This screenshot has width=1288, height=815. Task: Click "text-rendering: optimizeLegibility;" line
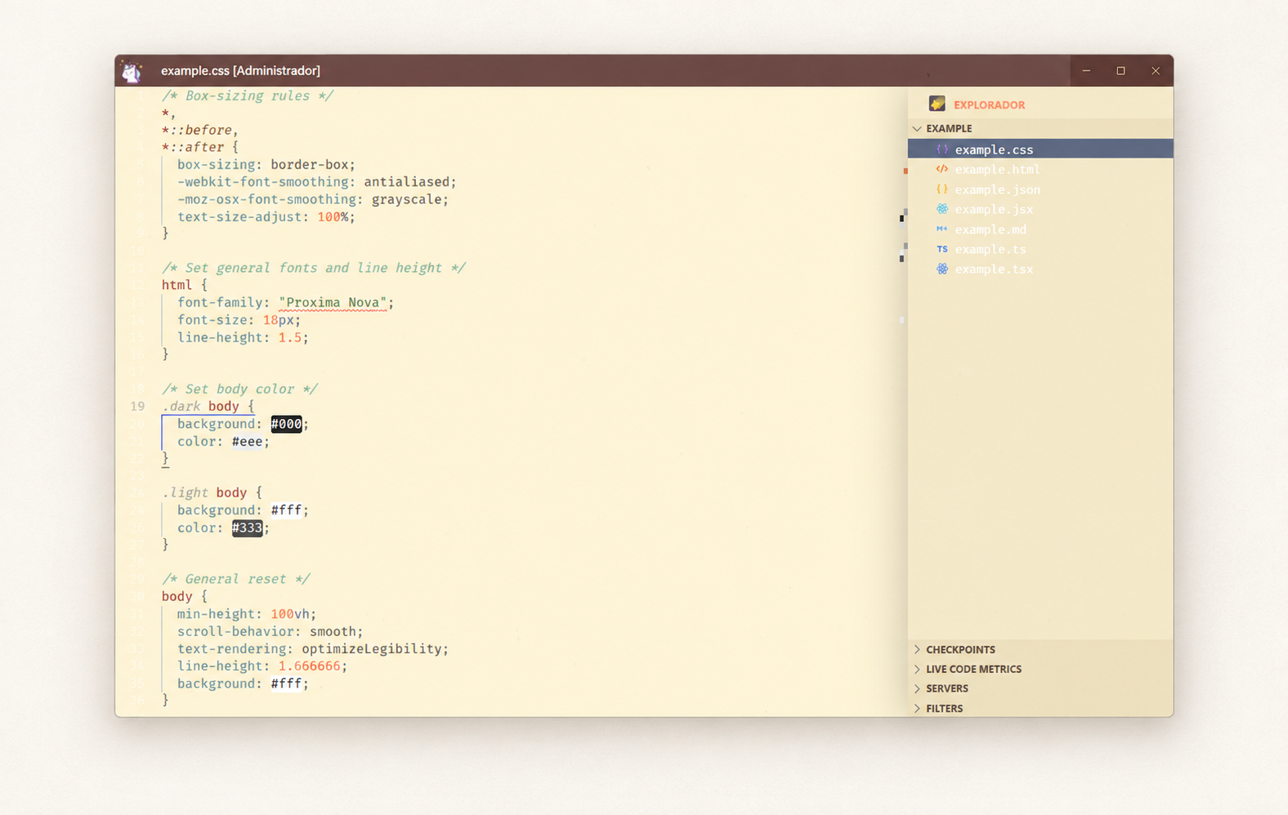coord(313,649)
